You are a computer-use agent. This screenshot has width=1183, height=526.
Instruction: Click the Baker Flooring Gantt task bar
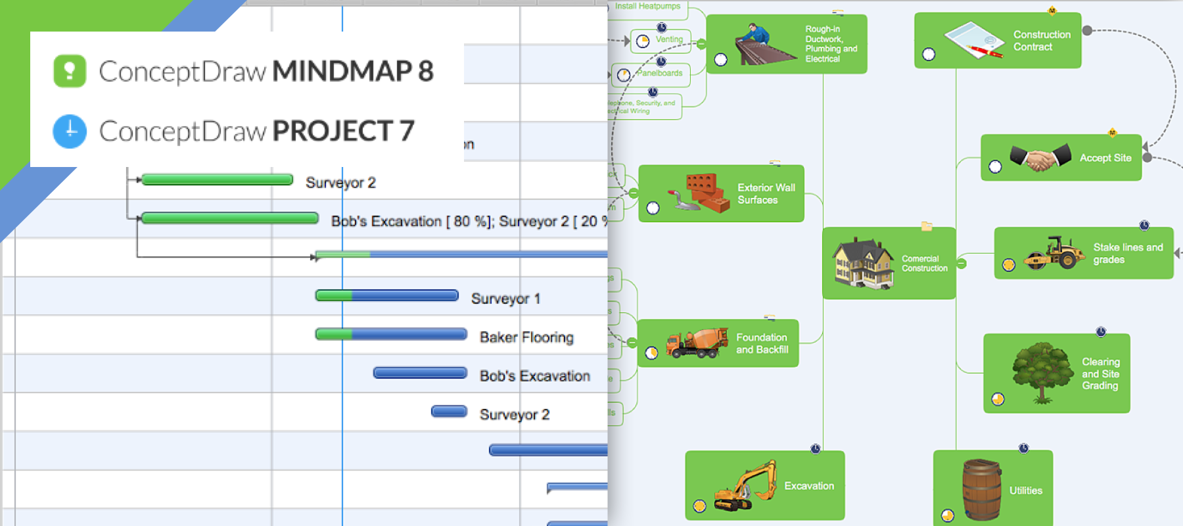(391, 334)
